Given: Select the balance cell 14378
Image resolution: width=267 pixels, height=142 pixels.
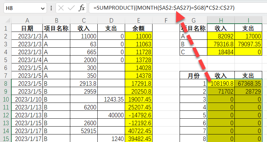Looking at the screenshot, I should point(138,75).
